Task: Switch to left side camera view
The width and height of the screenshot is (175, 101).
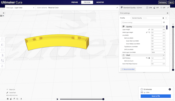Action: pyautogui.click(x=17, y=99)
